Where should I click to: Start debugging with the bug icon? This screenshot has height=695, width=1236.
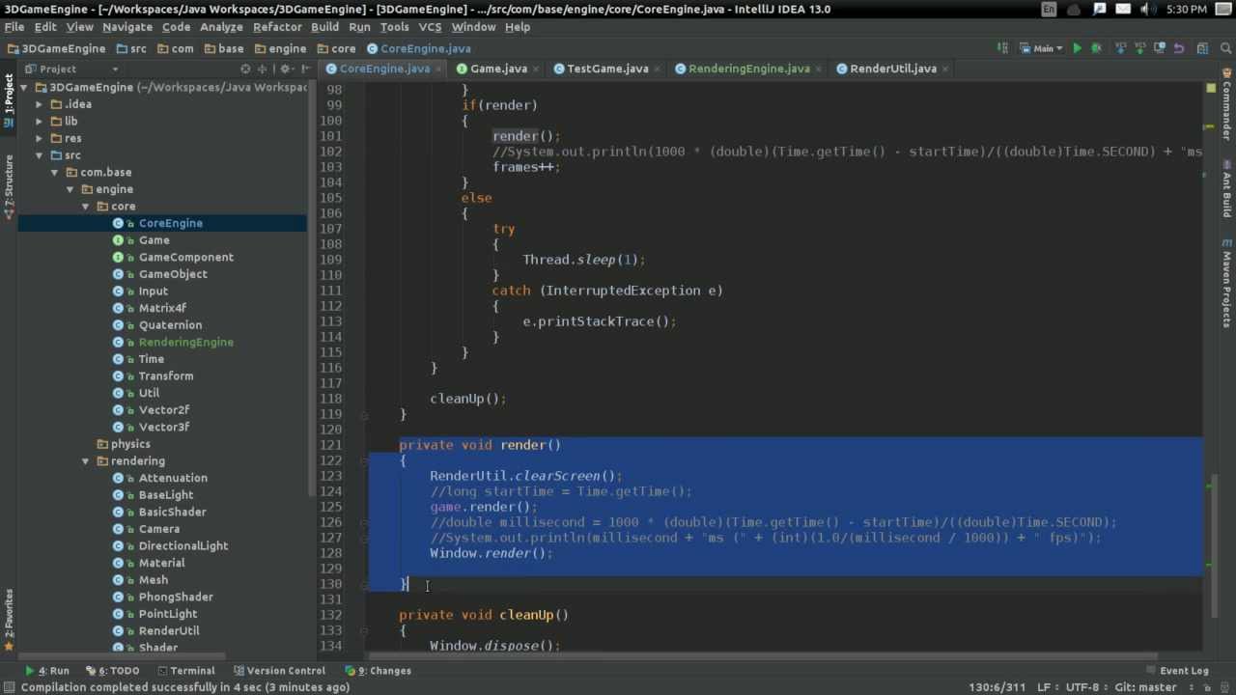pos(1096,48)
